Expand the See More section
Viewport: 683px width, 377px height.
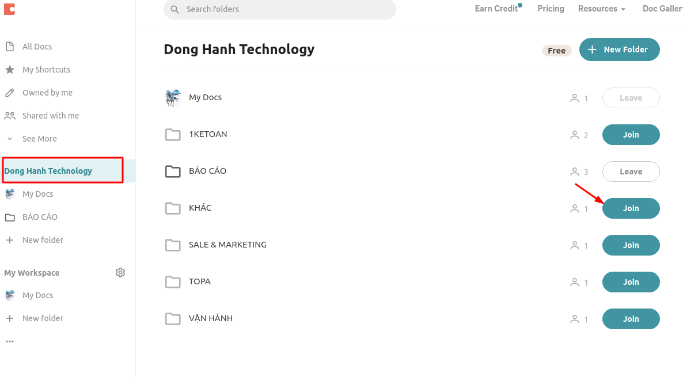(39, 138)
